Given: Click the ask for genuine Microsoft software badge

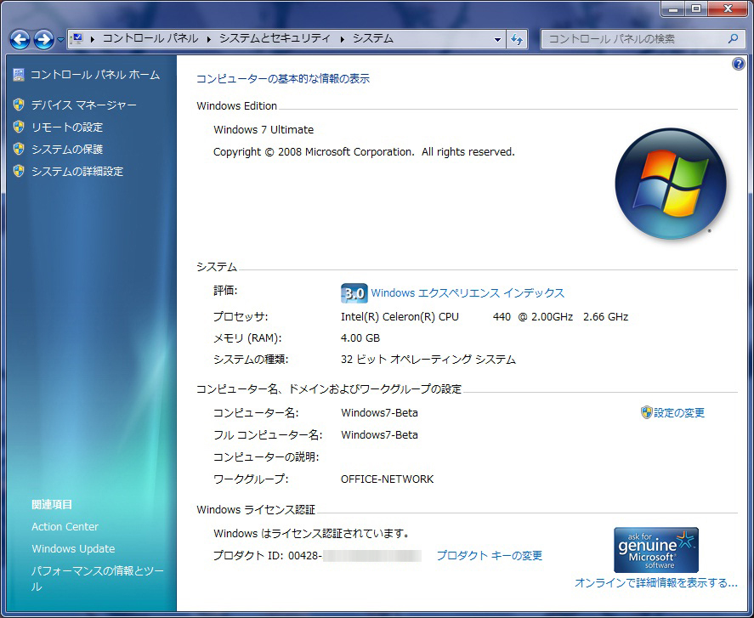Looking at the screenshot, I should point(656,550).
